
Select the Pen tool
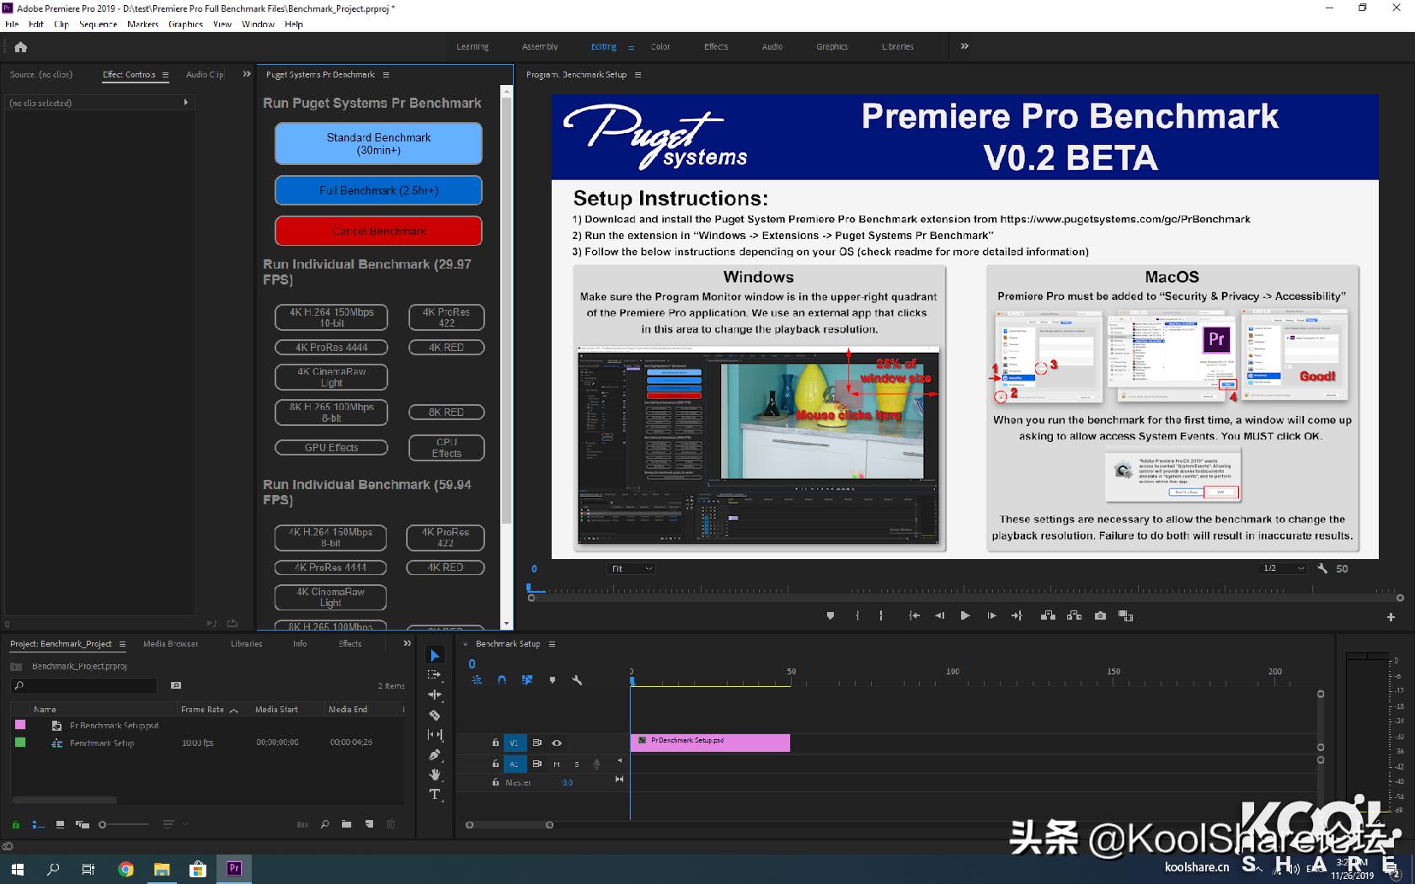point(435,754)
